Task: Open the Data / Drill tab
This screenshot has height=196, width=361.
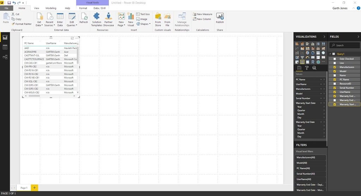Action: pos(99,8)
